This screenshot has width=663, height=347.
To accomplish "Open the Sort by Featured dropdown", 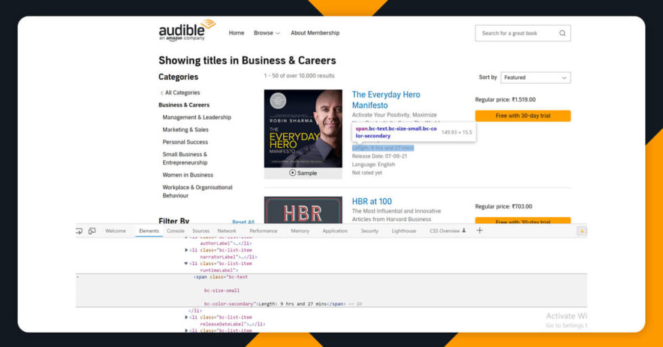I will coord(535,78).
